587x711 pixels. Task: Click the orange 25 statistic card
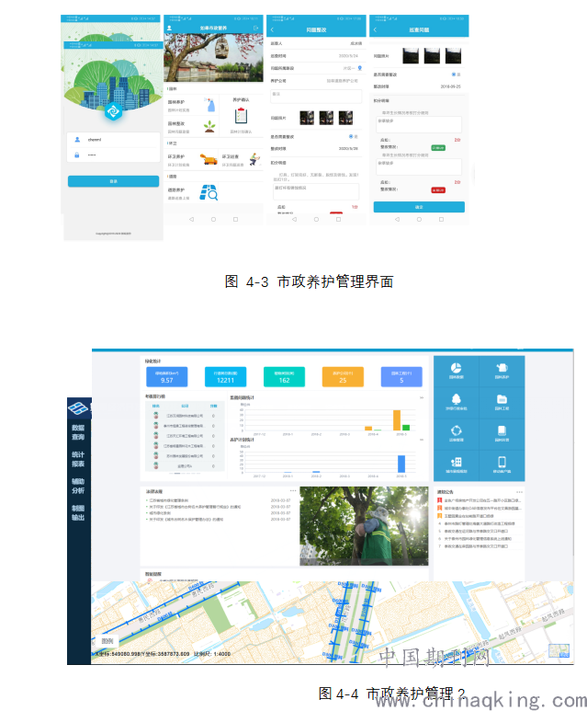pyautogui.click(x=343, y=377)
